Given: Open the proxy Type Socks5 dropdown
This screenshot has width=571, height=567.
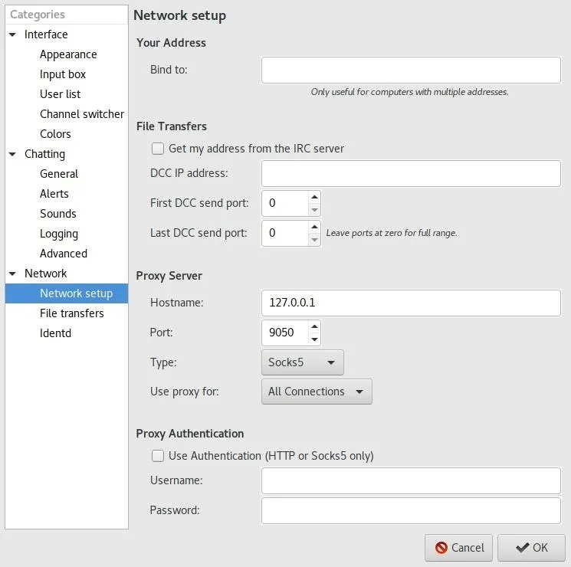Looking at the screenshot, I should (x=302, y=362).
